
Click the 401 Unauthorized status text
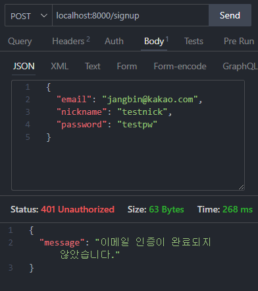pyautogui.click(x=78, y=209)
